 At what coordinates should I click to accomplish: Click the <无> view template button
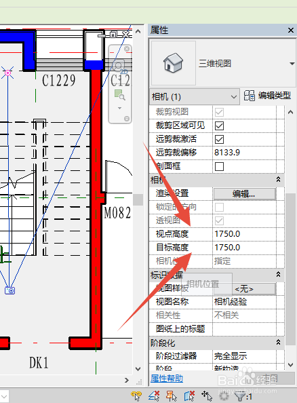tap(244, 289)
